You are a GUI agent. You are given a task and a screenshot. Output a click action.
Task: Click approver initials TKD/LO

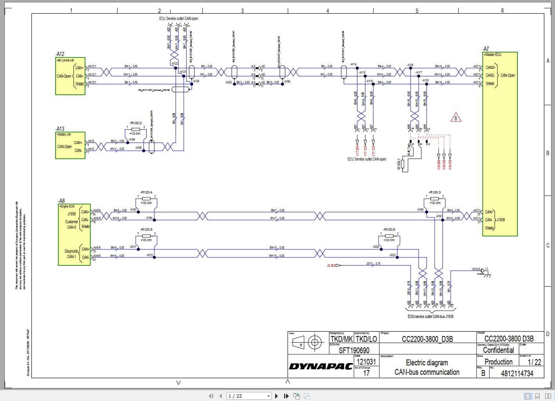coord(366,339)
